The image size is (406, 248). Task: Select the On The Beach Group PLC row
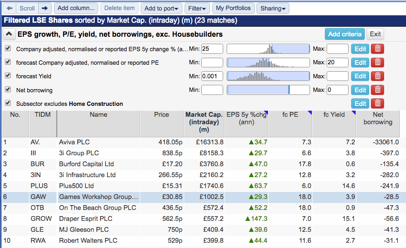coord(204,208)
